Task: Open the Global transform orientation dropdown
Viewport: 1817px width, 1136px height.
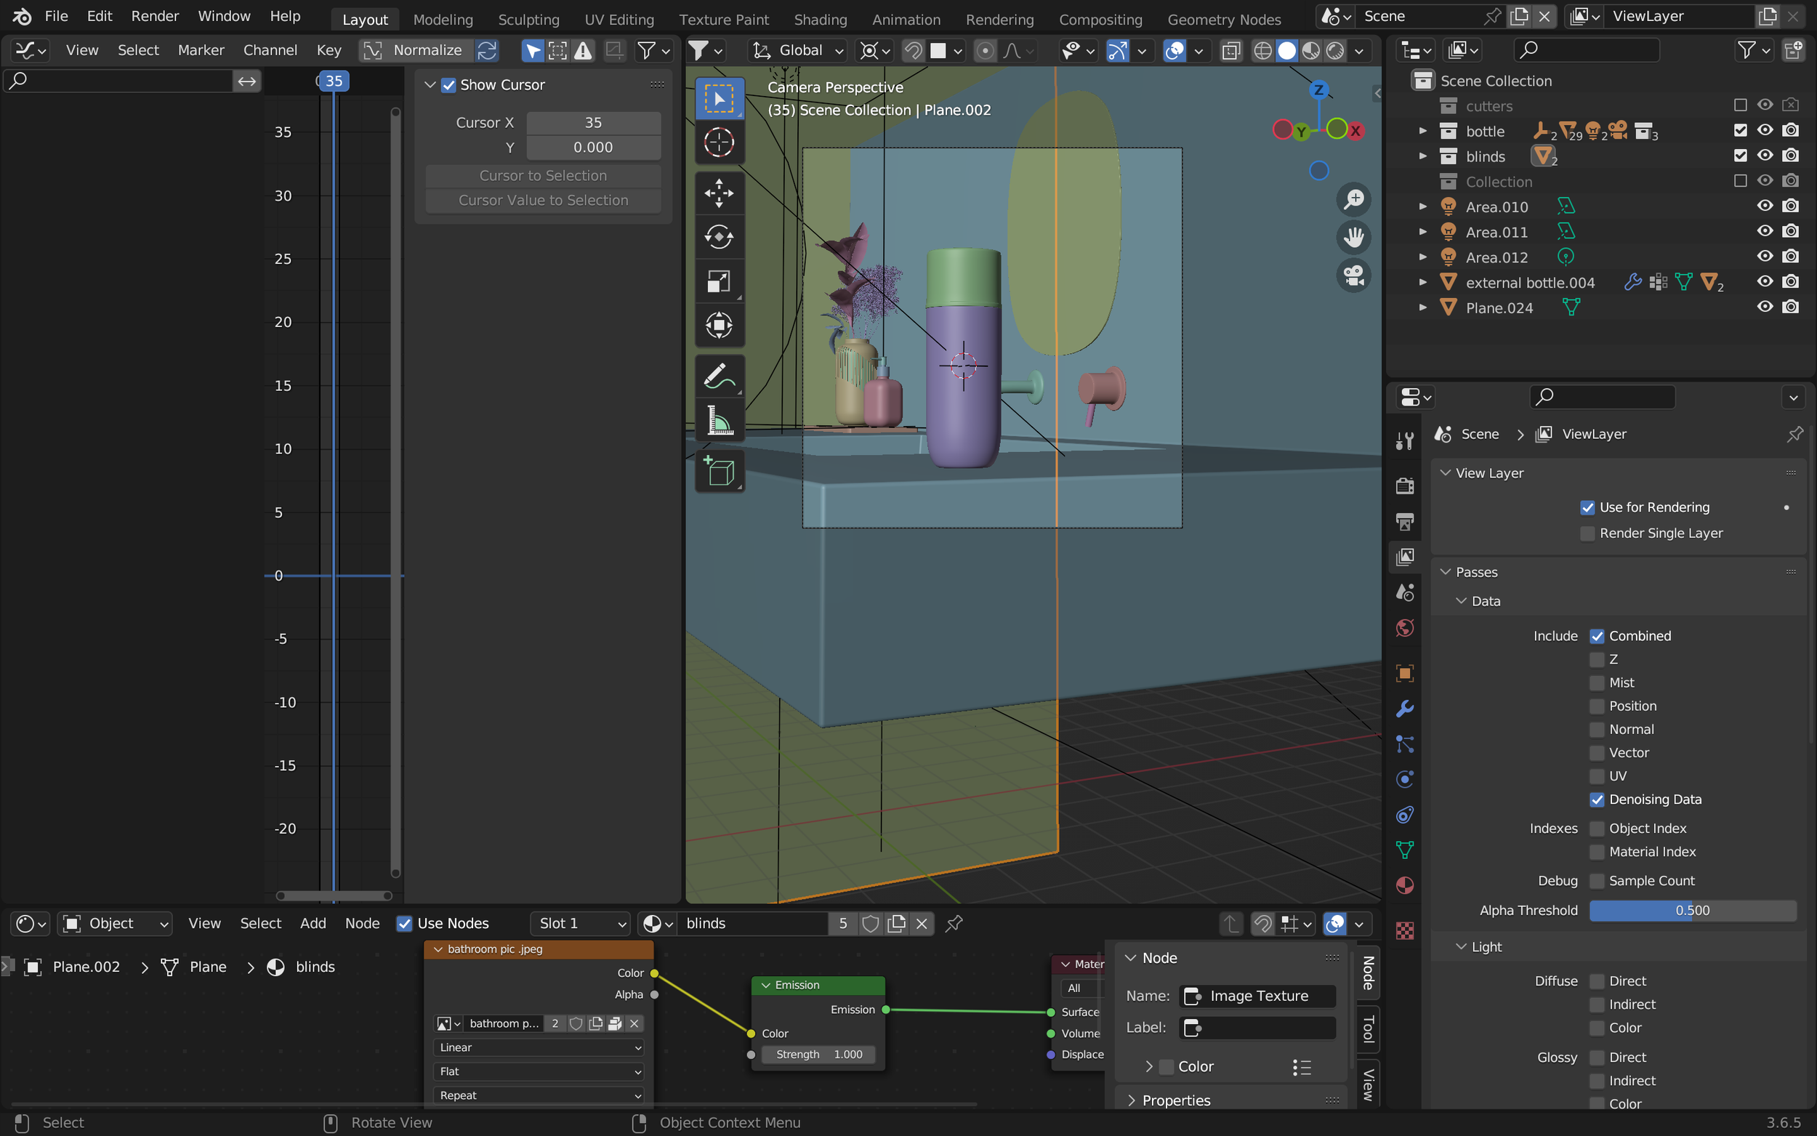Action: [799, 50]
